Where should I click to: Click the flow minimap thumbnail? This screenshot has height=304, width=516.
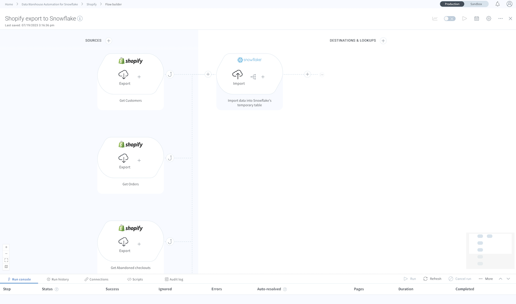[x=490, y=250]
